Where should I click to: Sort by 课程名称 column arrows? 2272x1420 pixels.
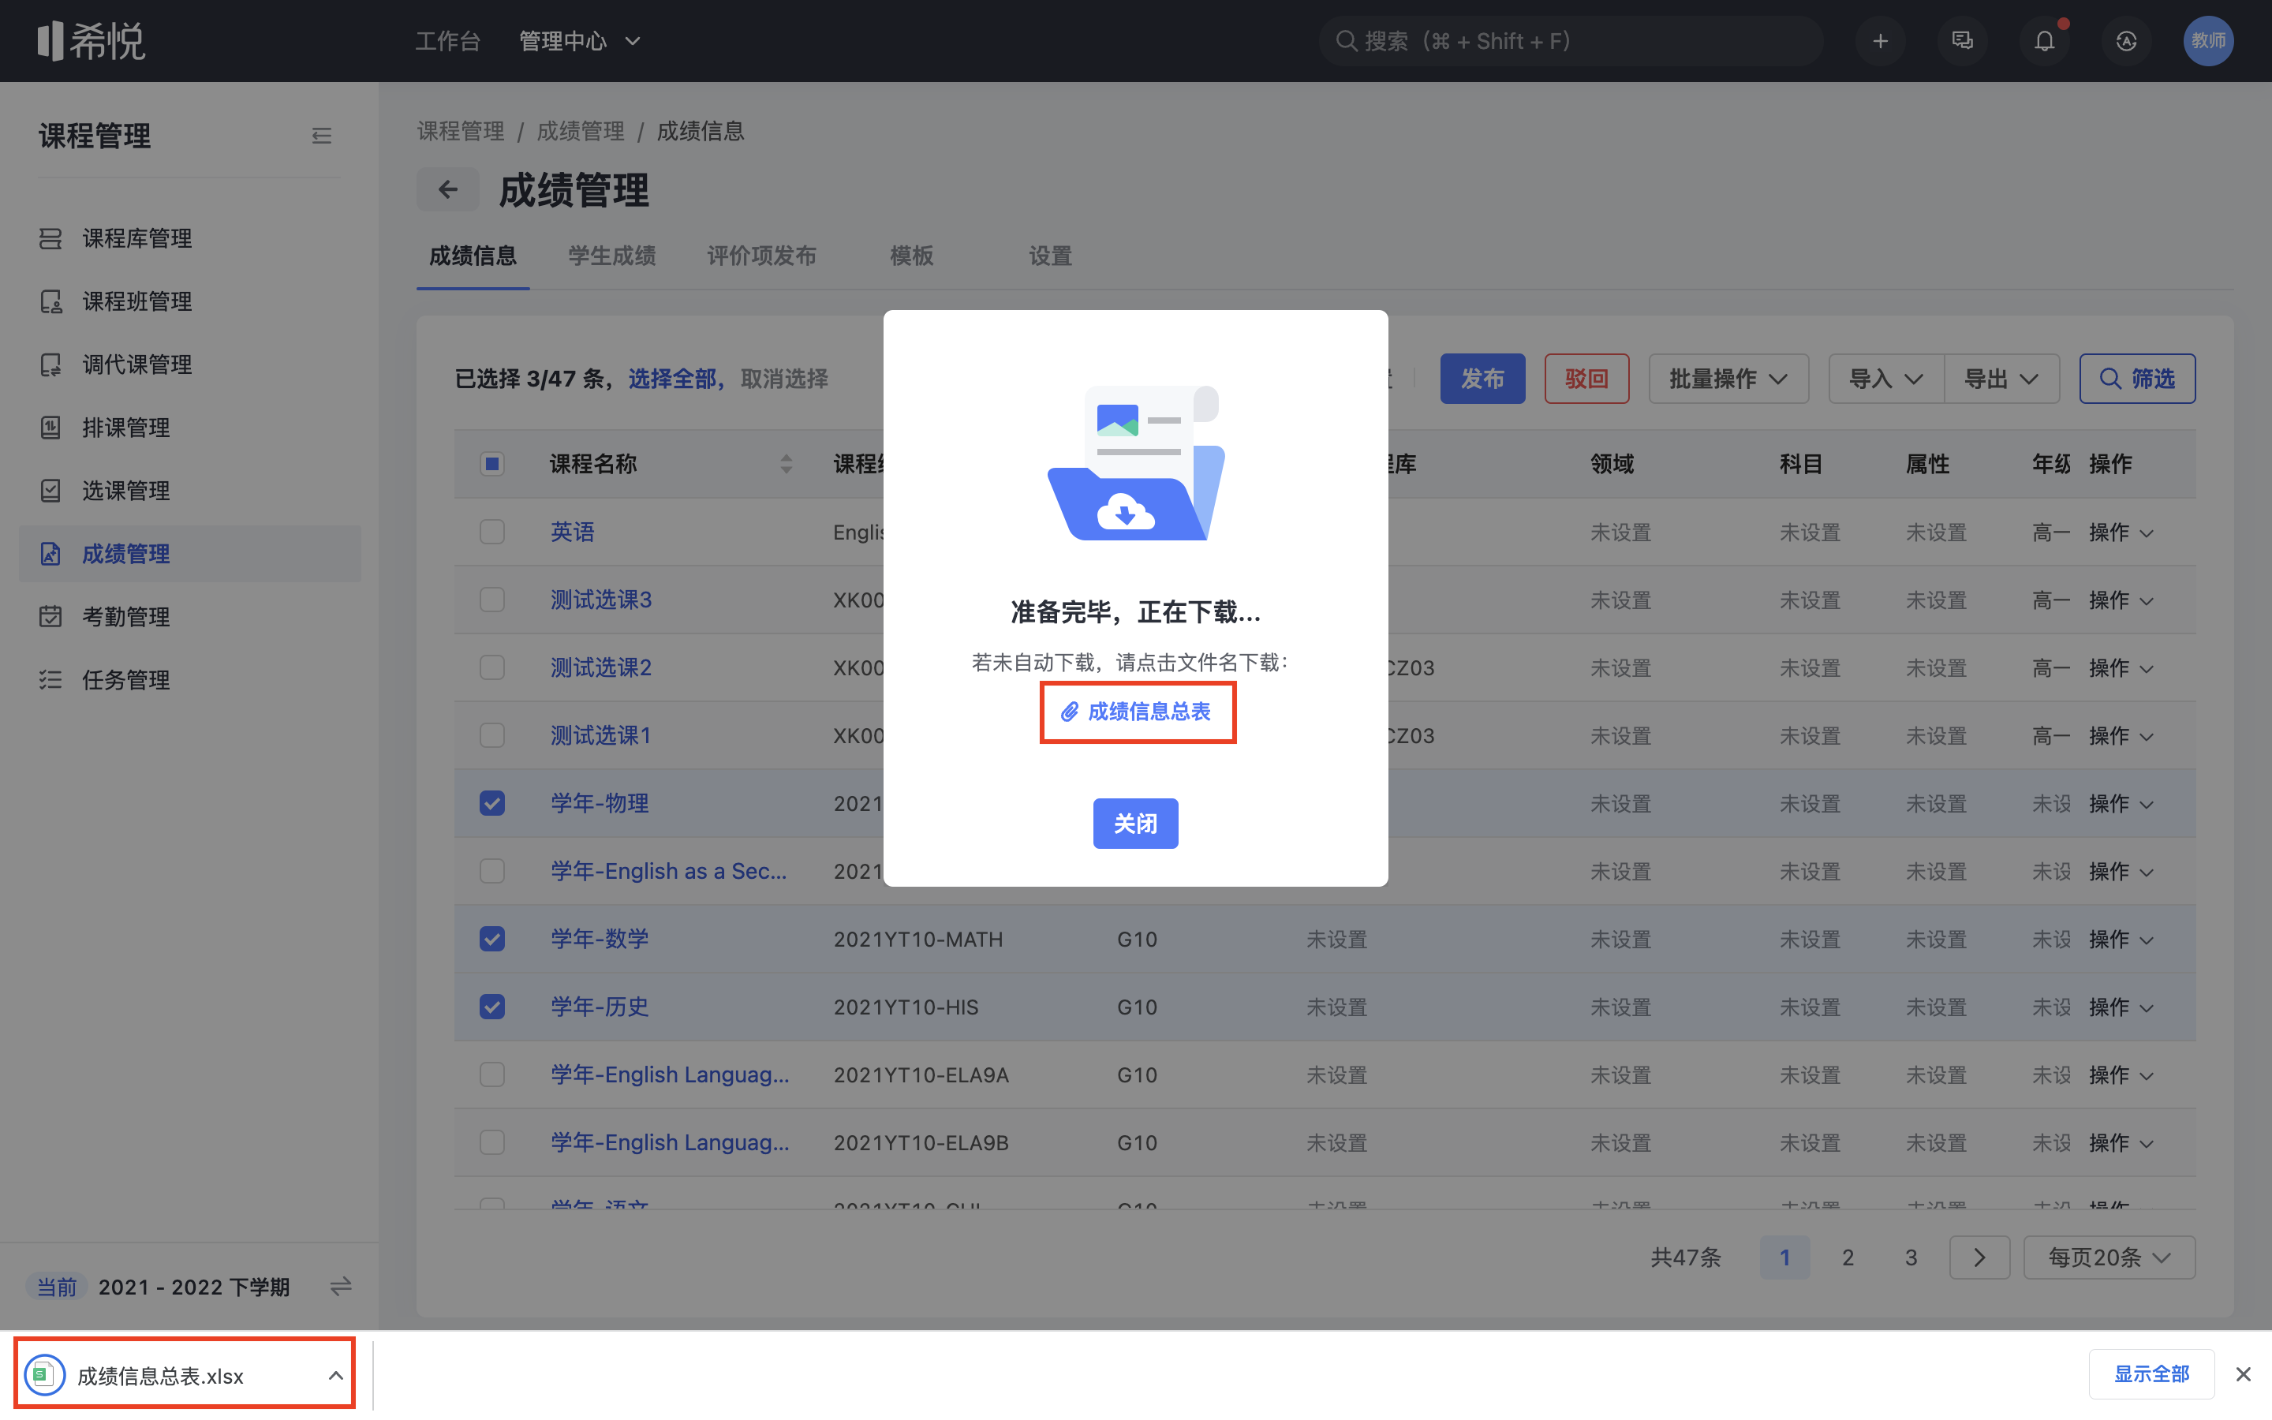787,464
